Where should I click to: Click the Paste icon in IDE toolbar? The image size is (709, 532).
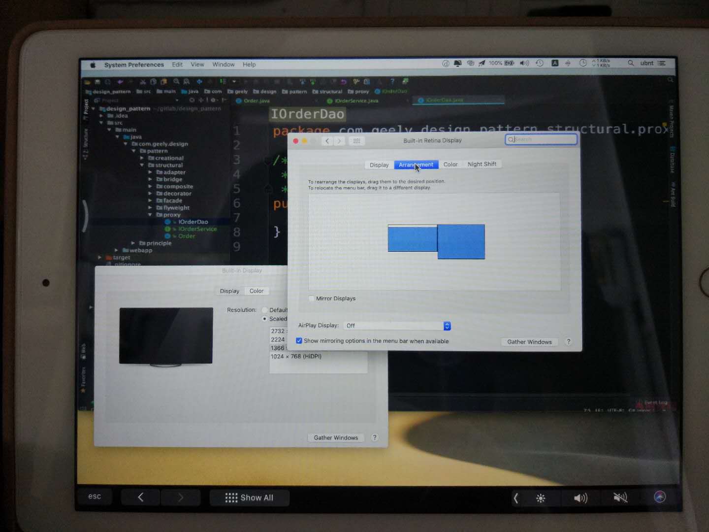click(x=163, y=82)
